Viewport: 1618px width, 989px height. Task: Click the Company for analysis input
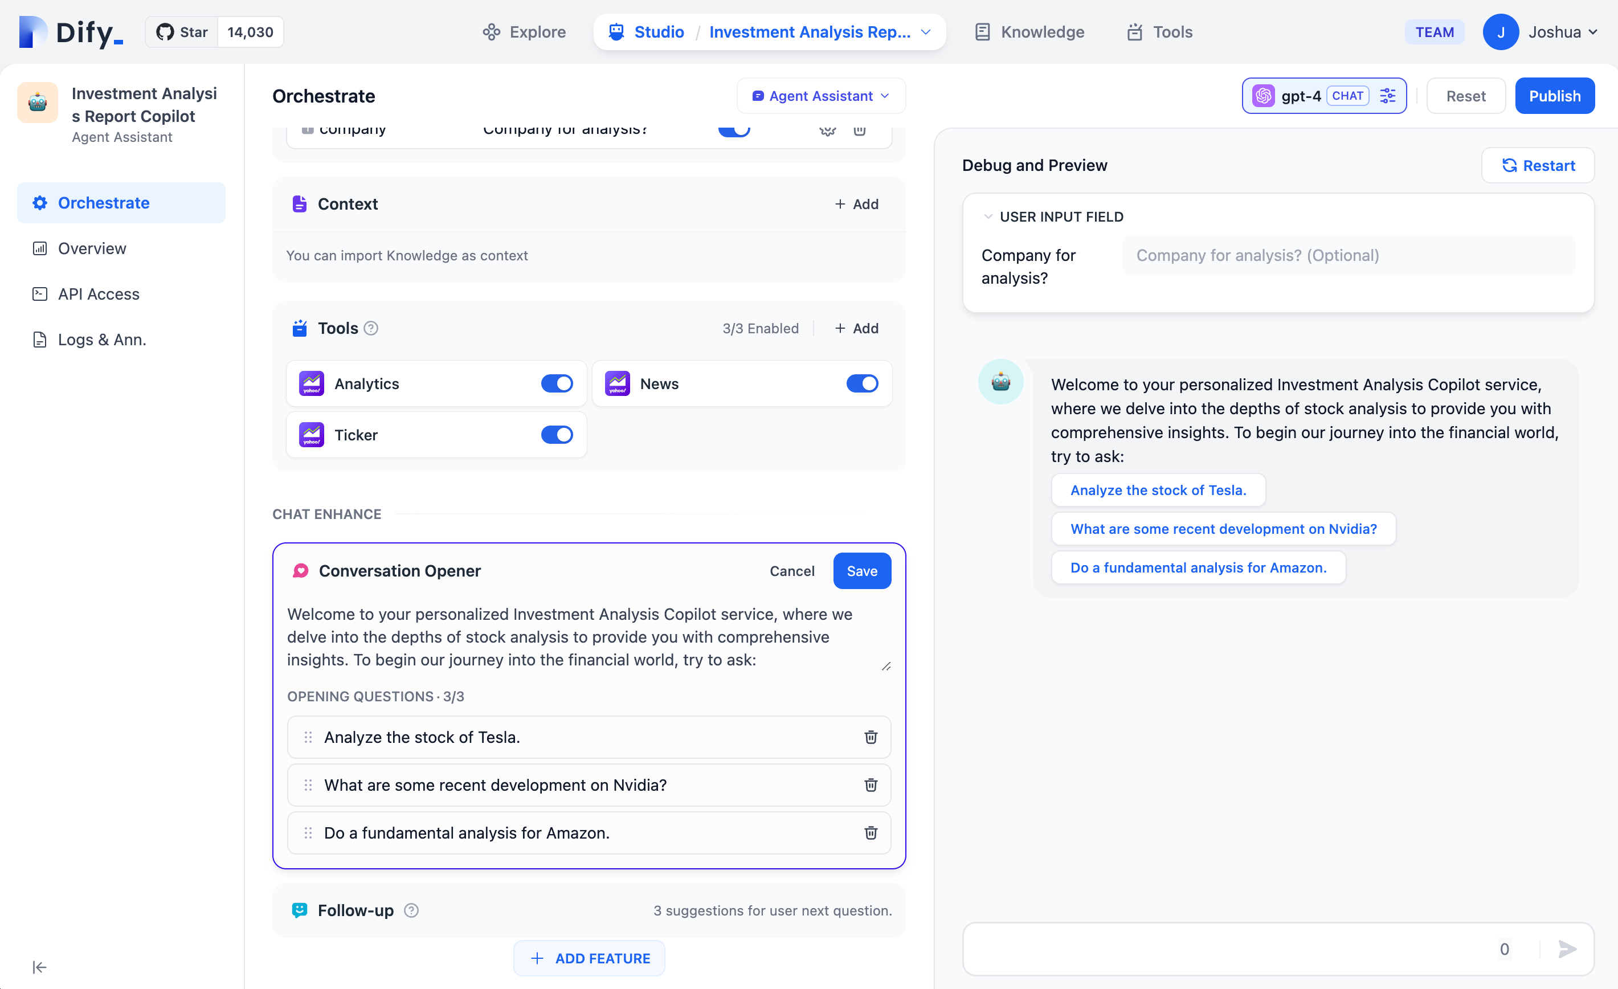[1348, 255]
